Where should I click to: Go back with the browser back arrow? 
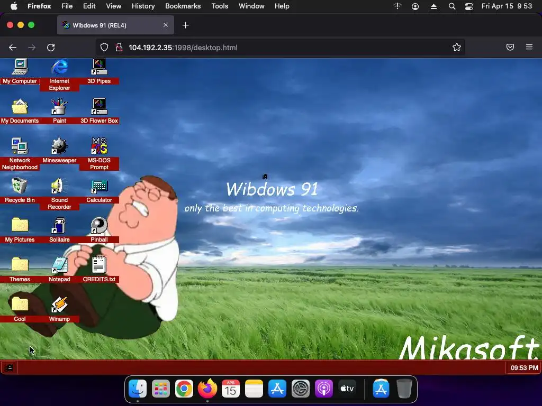point(13,48)
